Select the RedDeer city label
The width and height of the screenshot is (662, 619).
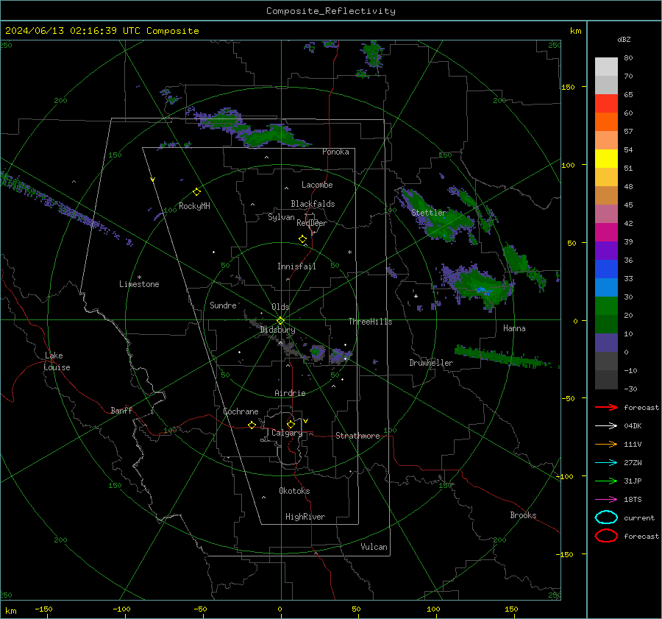tap(312, 223)
